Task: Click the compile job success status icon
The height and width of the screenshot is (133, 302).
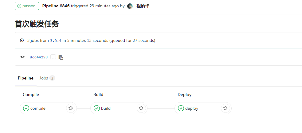Action: [x=26, y=108]
